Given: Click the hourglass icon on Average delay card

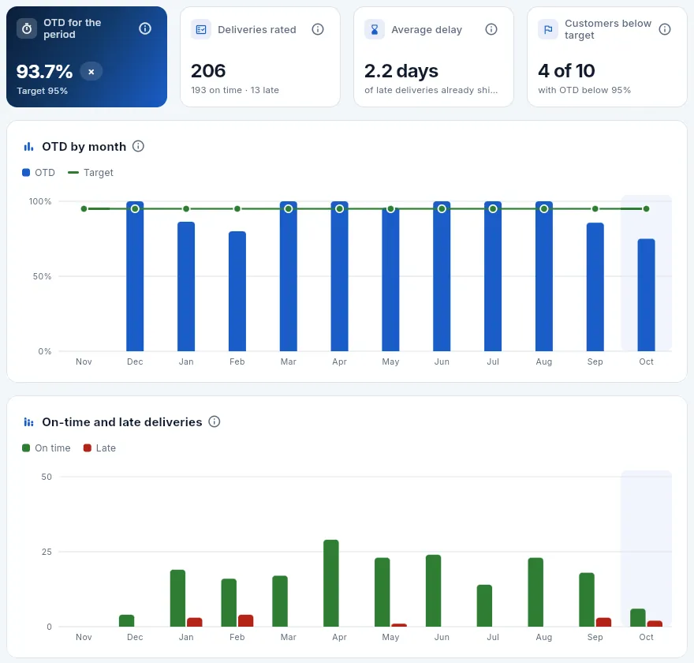Looking at the screenshot, I should click(375, 30).
